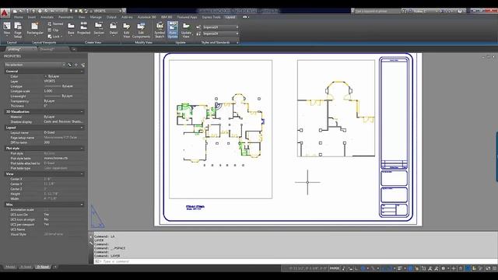Collapse the Misc properties section

pos(82,205)
